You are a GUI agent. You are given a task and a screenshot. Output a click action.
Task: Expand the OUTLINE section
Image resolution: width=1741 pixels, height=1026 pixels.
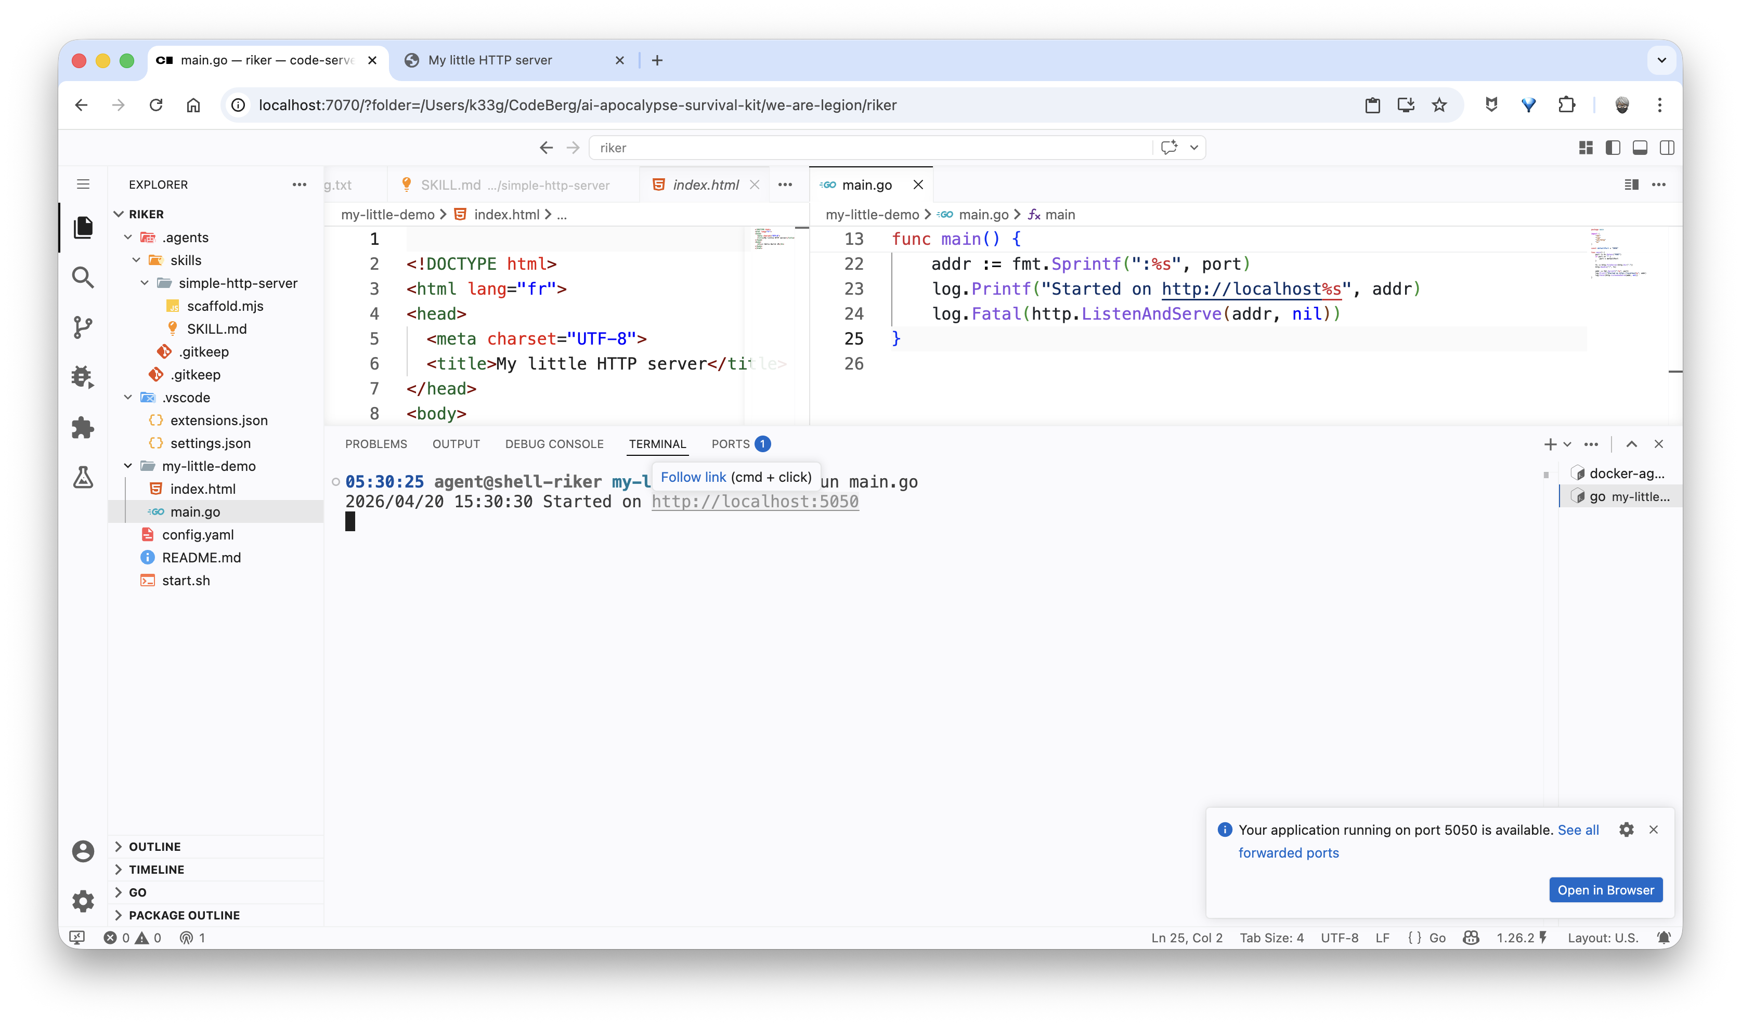coord(154,846)
